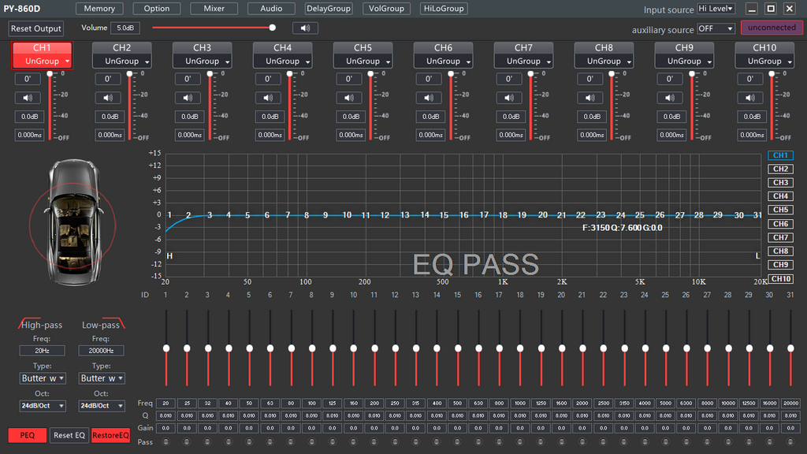Open the Mixer menu
Viewport: 807px width, 454px height.
click(214, 9)
